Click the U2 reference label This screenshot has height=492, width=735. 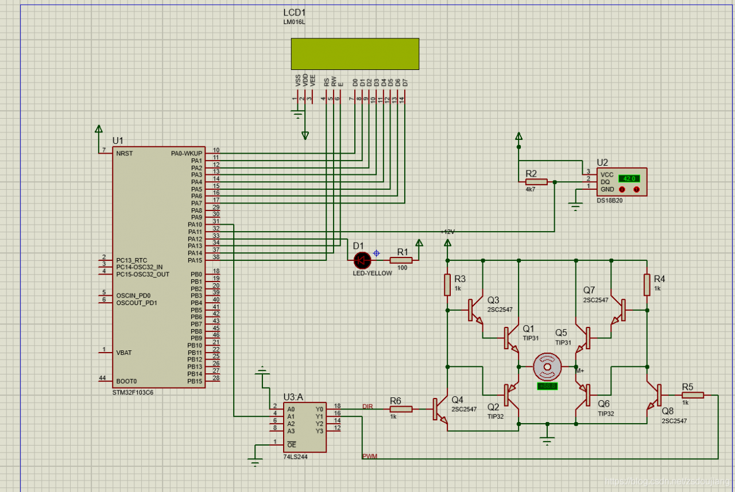602,162
